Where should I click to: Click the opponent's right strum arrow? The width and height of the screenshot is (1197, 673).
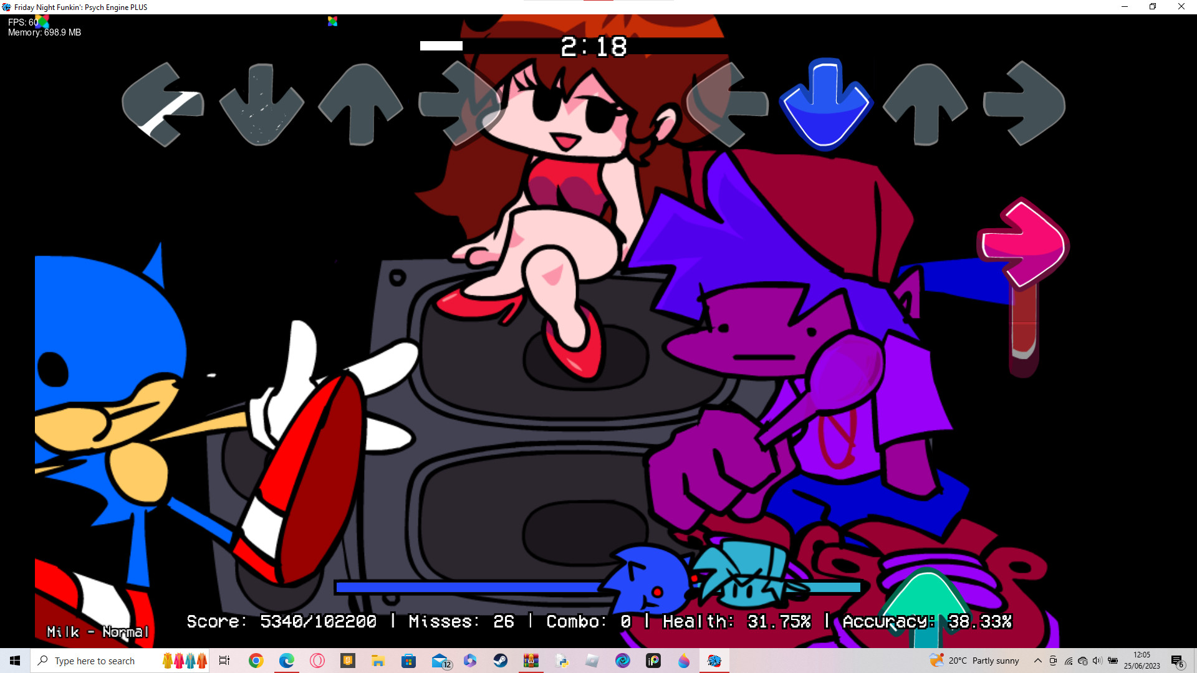tap(460, 104)
